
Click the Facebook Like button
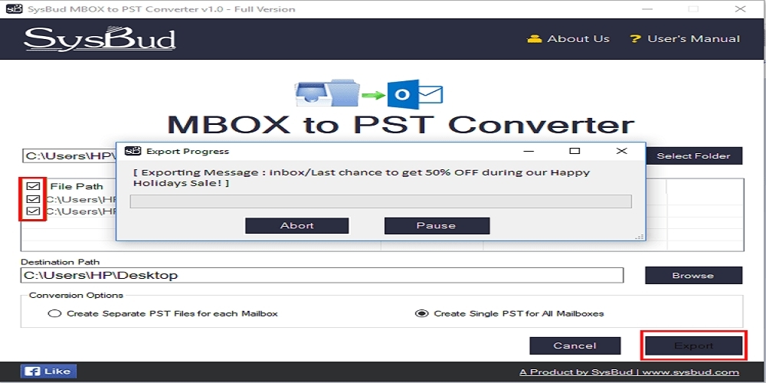click(48, 372)
